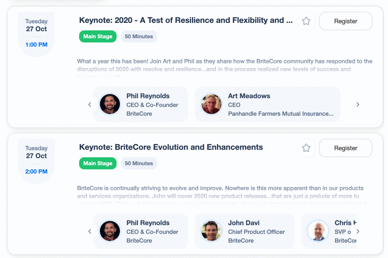The image size is (388, 258).
Task: Open Phil Reynolds' photo in the 2:00 PM session
Action: pyautogui.click(x=110, y=231)
